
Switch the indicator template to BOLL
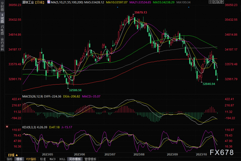(62, 159)
